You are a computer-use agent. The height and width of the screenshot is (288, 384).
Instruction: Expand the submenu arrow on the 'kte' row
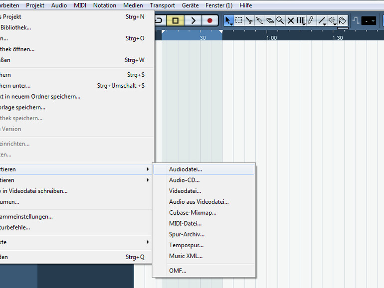click(148, 242)
